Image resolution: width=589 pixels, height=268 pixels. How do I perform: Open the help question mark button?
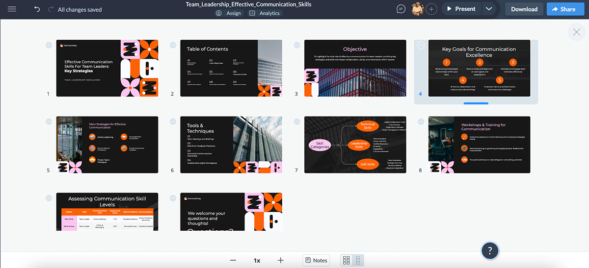coord(490,251)
